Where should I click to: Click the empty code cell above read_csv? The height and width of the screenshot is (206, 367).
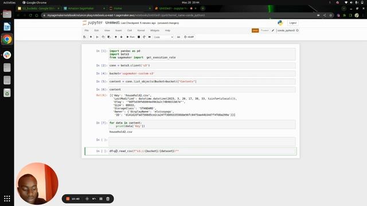202,141
